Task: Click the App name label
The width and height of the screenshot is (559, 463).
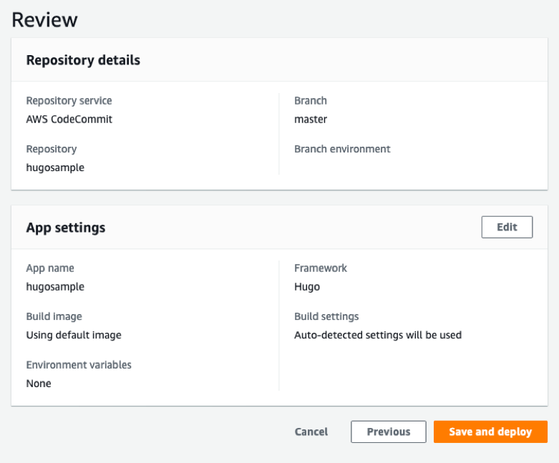Action: click(50, 268)
